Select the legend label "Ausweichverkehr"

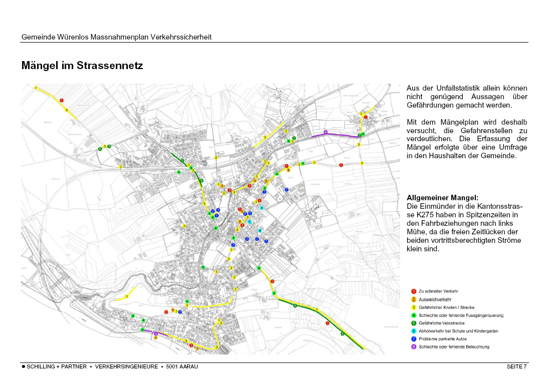pyautogui.click(x=435, y=299)
